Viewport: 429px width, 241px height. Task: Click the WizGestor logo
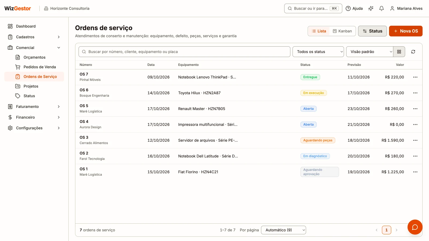click(x=18, y=9)
